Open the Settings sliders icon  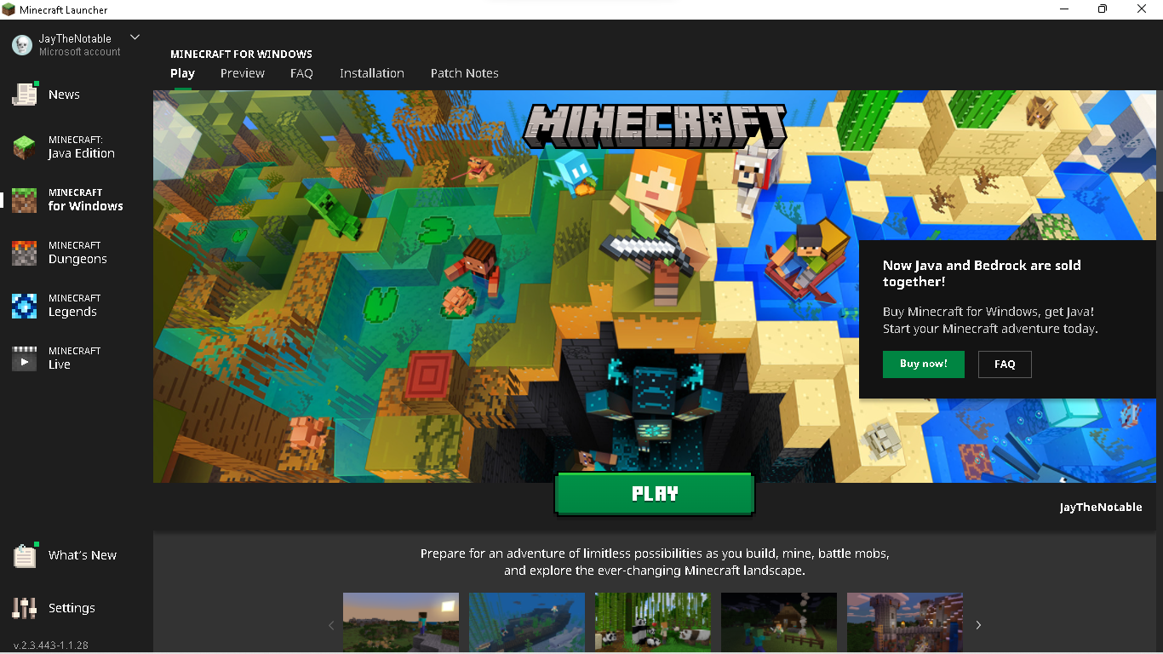click(25, 608)
